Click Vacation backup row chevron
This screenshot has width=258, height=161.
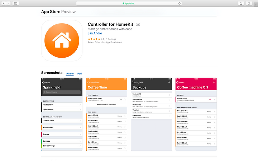pos(169,111)
